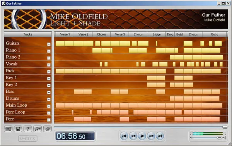Select the Outro section header
Viewport: 232px width, 146px height.
pyautogui.click(x=214, y=34)
